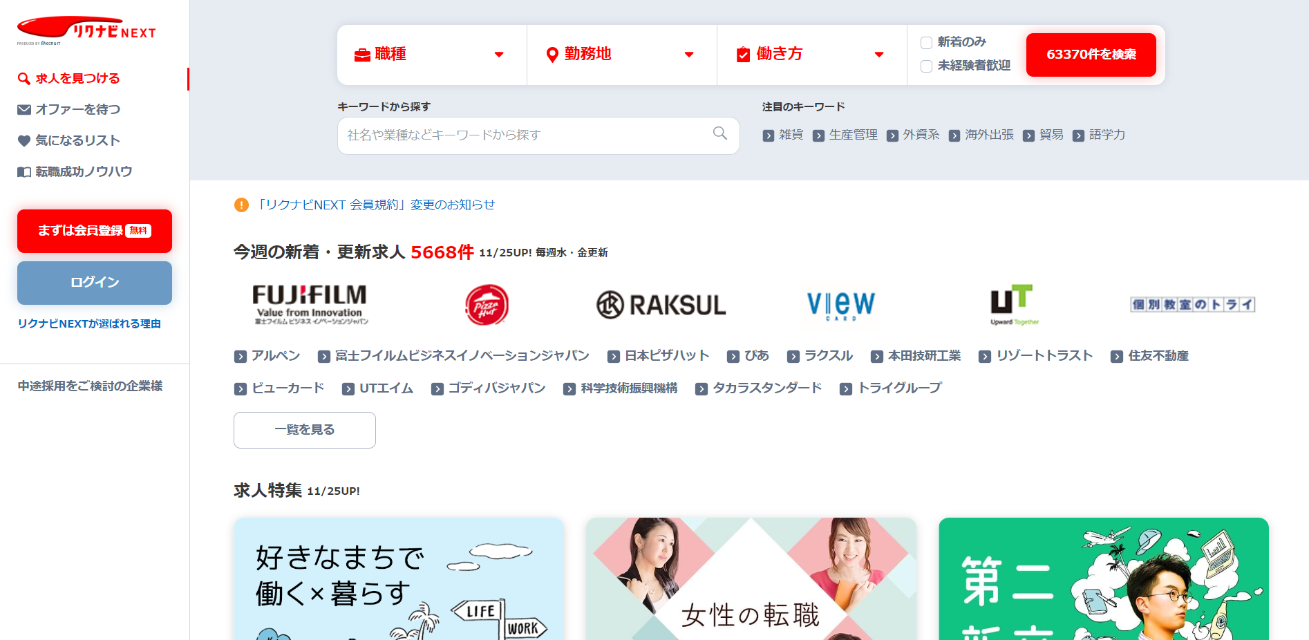
Task: Click the View Card logo
Action: point(840,304)
